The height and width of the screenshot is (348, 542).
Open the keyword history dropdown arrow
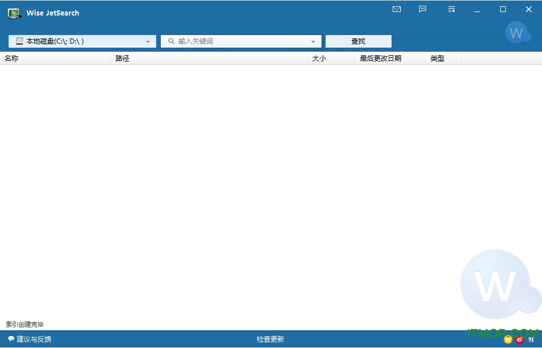click(313, 42)
